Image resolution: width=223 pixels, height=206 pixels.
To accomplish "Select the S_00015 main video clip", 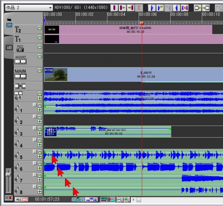I will point(133,74).
